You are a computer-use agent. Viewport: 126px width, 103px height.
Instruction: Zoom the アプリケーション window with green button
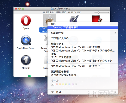[23, 9]
